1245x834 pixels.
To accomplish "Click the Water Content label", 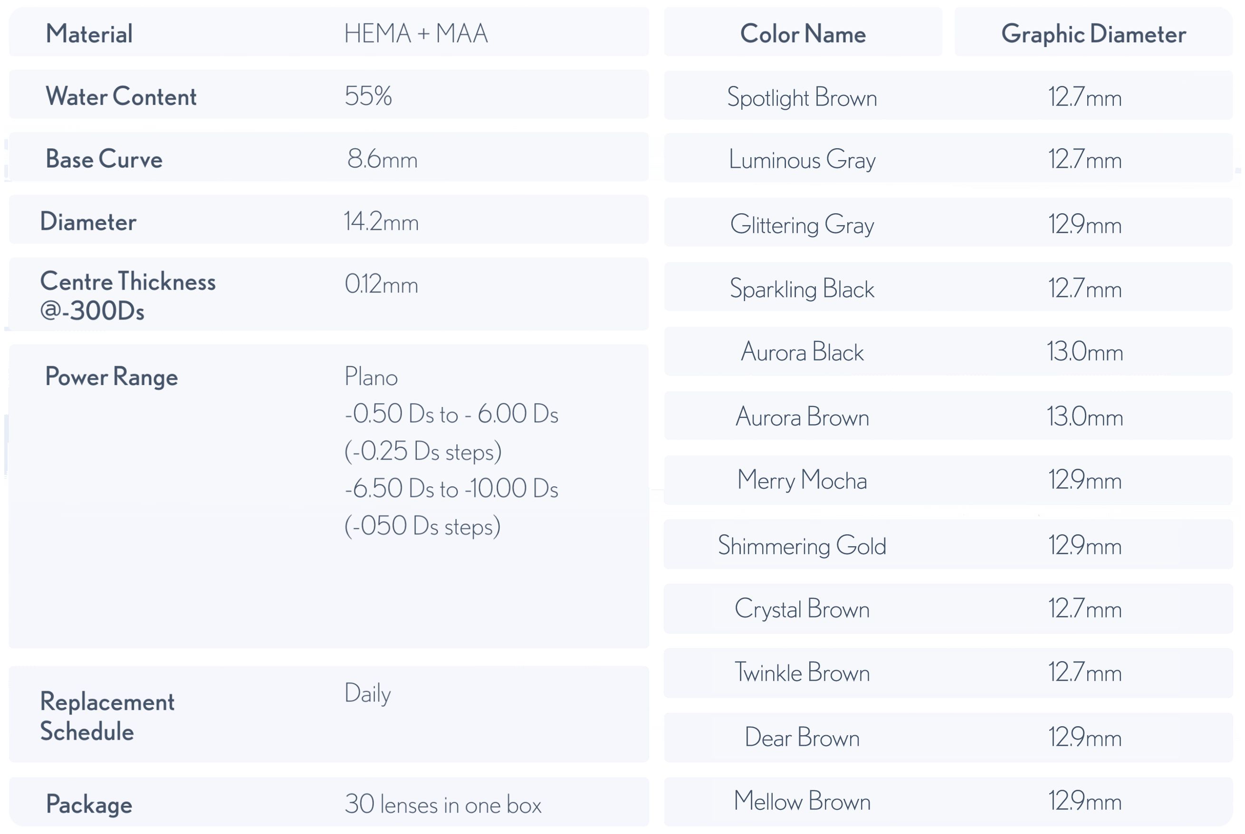I will (x=121, y=97).
